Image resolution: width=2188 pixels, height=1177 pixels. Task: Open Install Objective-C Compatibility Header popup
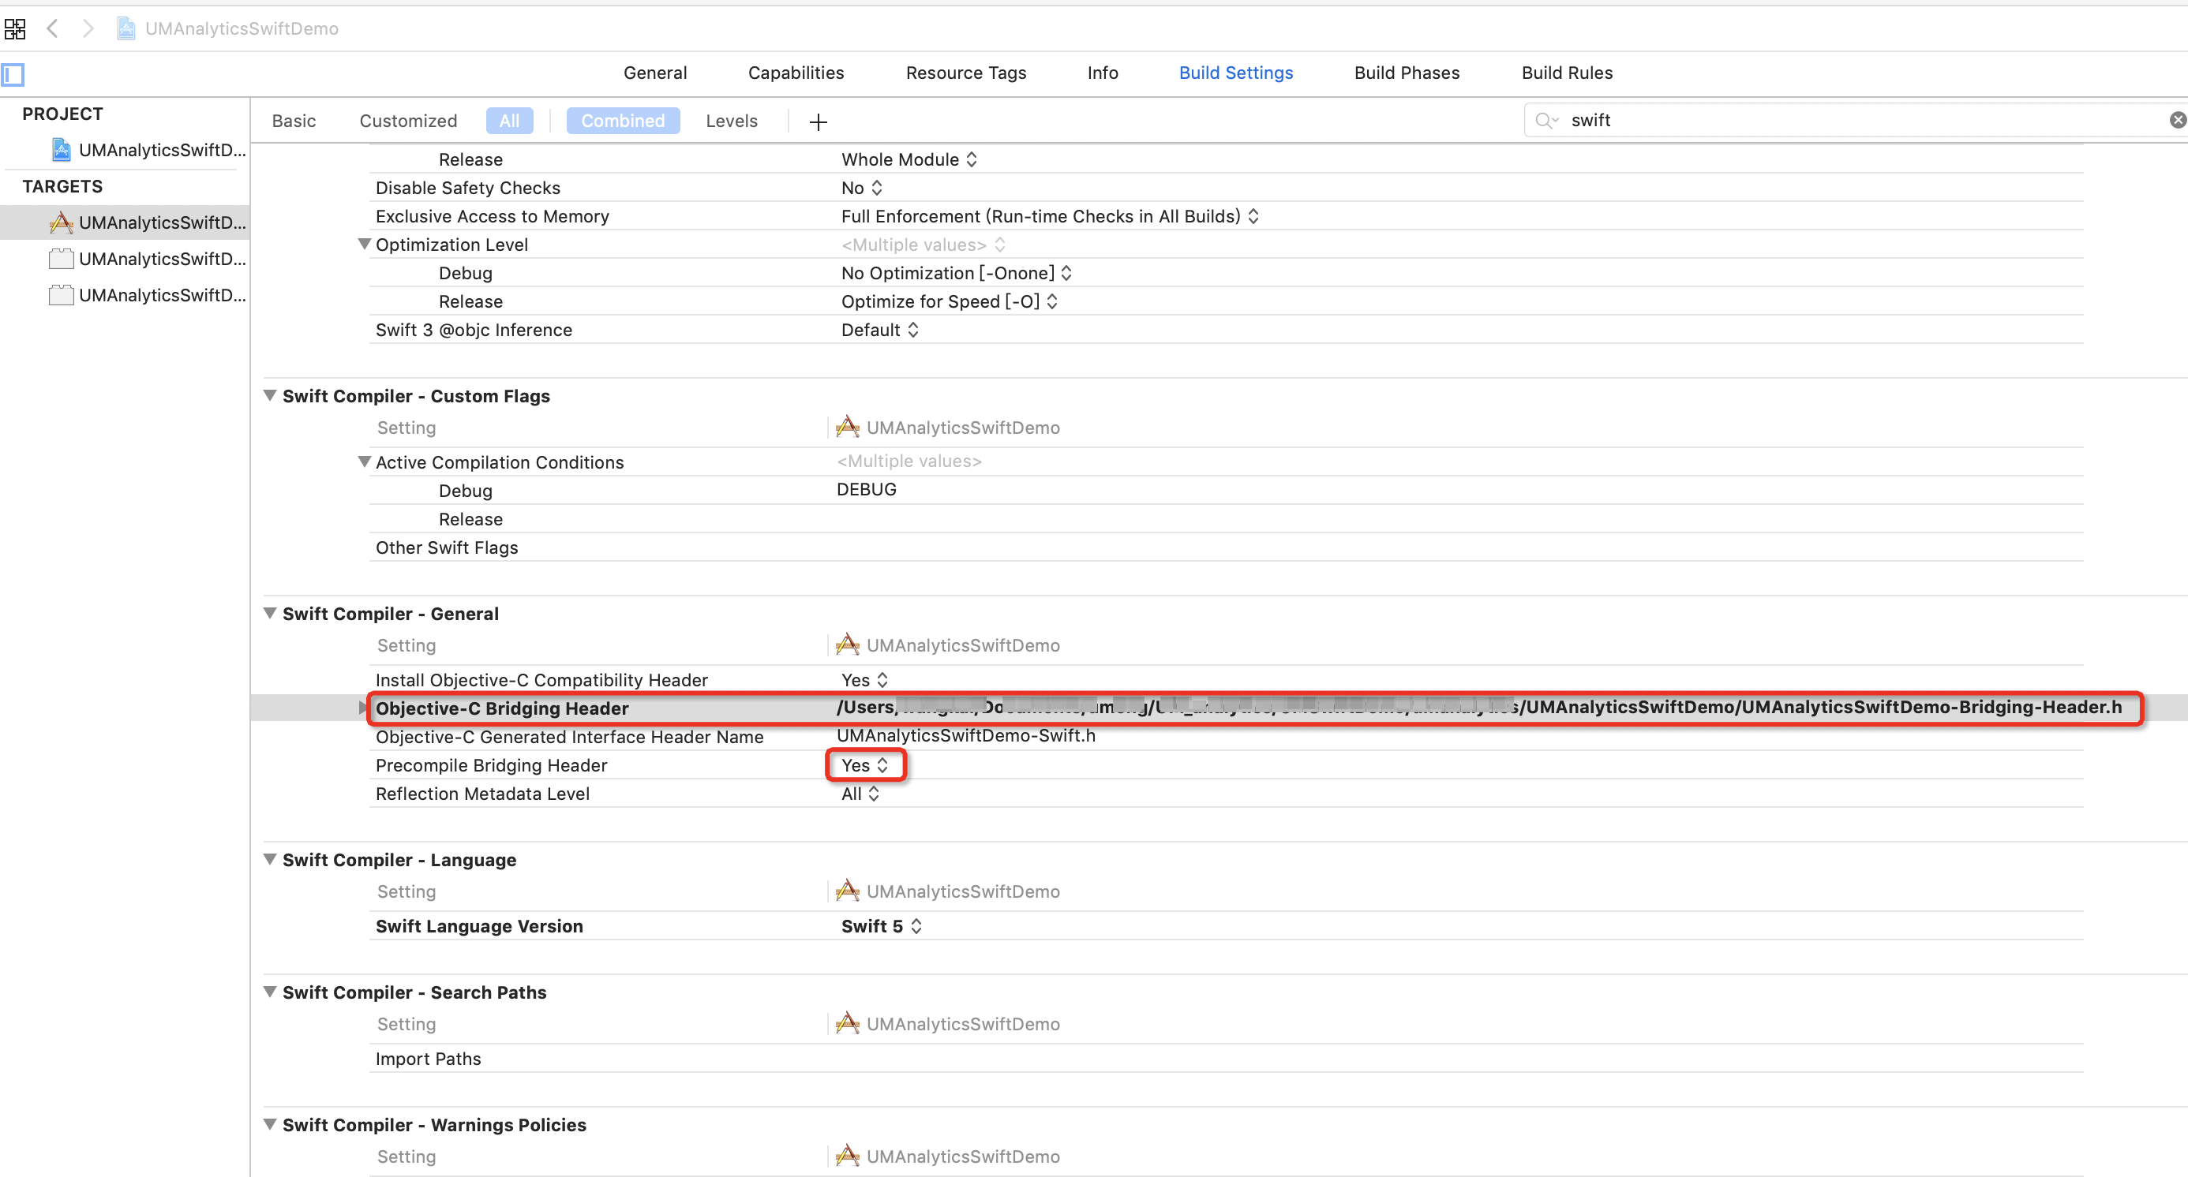tap(864, 680)
